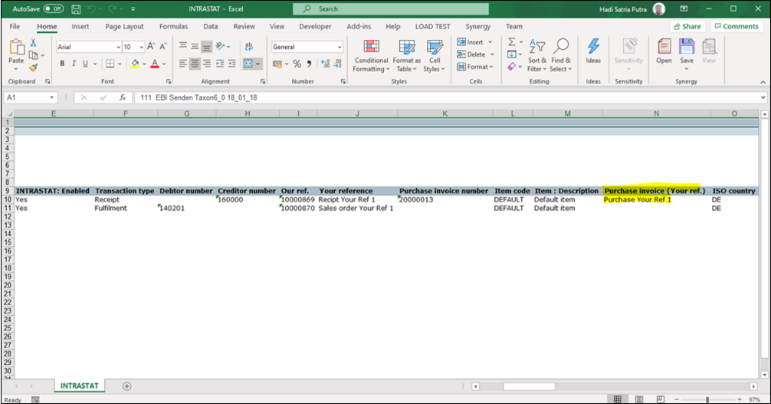Switch to Page Break Preview in status bar
Screen dimensions: 771x404
click(661, 399)
